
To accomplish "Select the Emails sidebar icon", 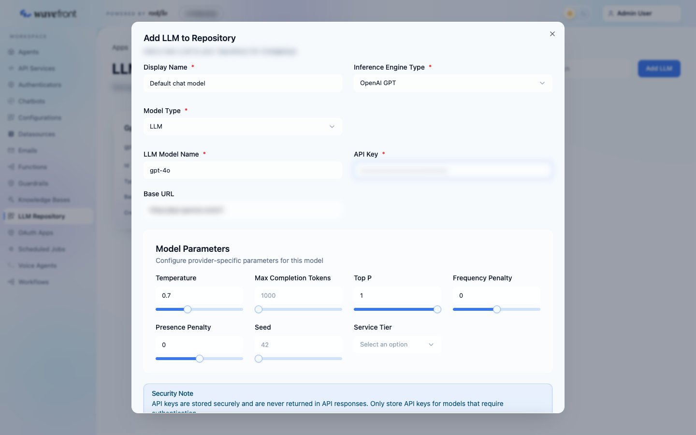I will coord(11,150).
